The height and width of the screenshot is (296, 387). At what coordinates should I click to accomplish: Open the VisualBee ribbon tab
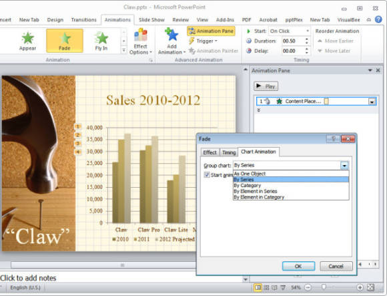tap(348, 20)
